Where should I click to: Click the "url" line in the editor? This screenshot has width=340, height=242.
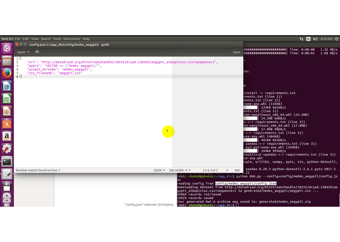(x=122, y=62)
